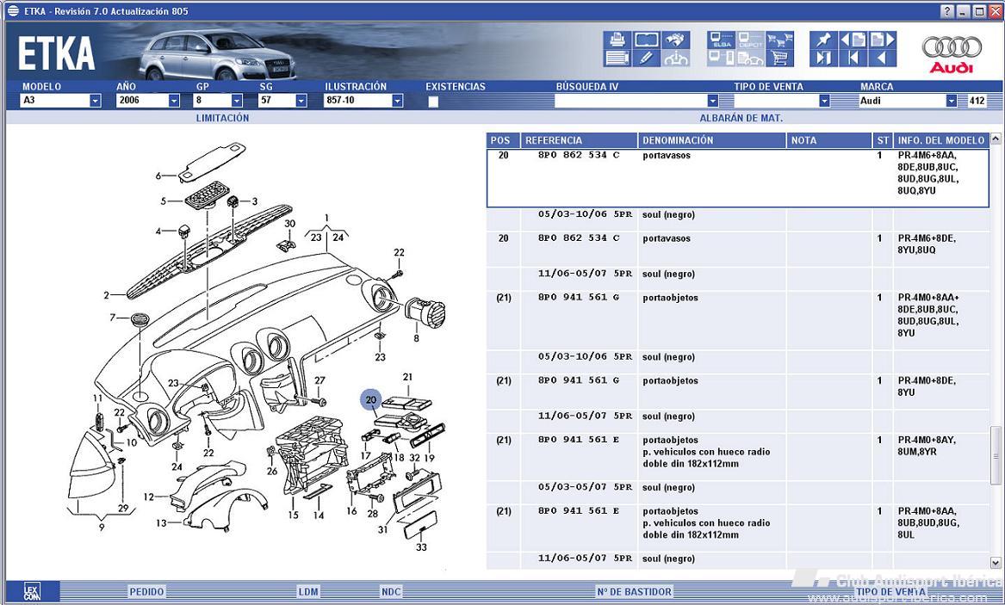Image resolution: width=1005 pixels, height=605 pixels.
Task: Select last 8P0 941 561 E row PR-4M0+8AA
Action: coord(738,528)
